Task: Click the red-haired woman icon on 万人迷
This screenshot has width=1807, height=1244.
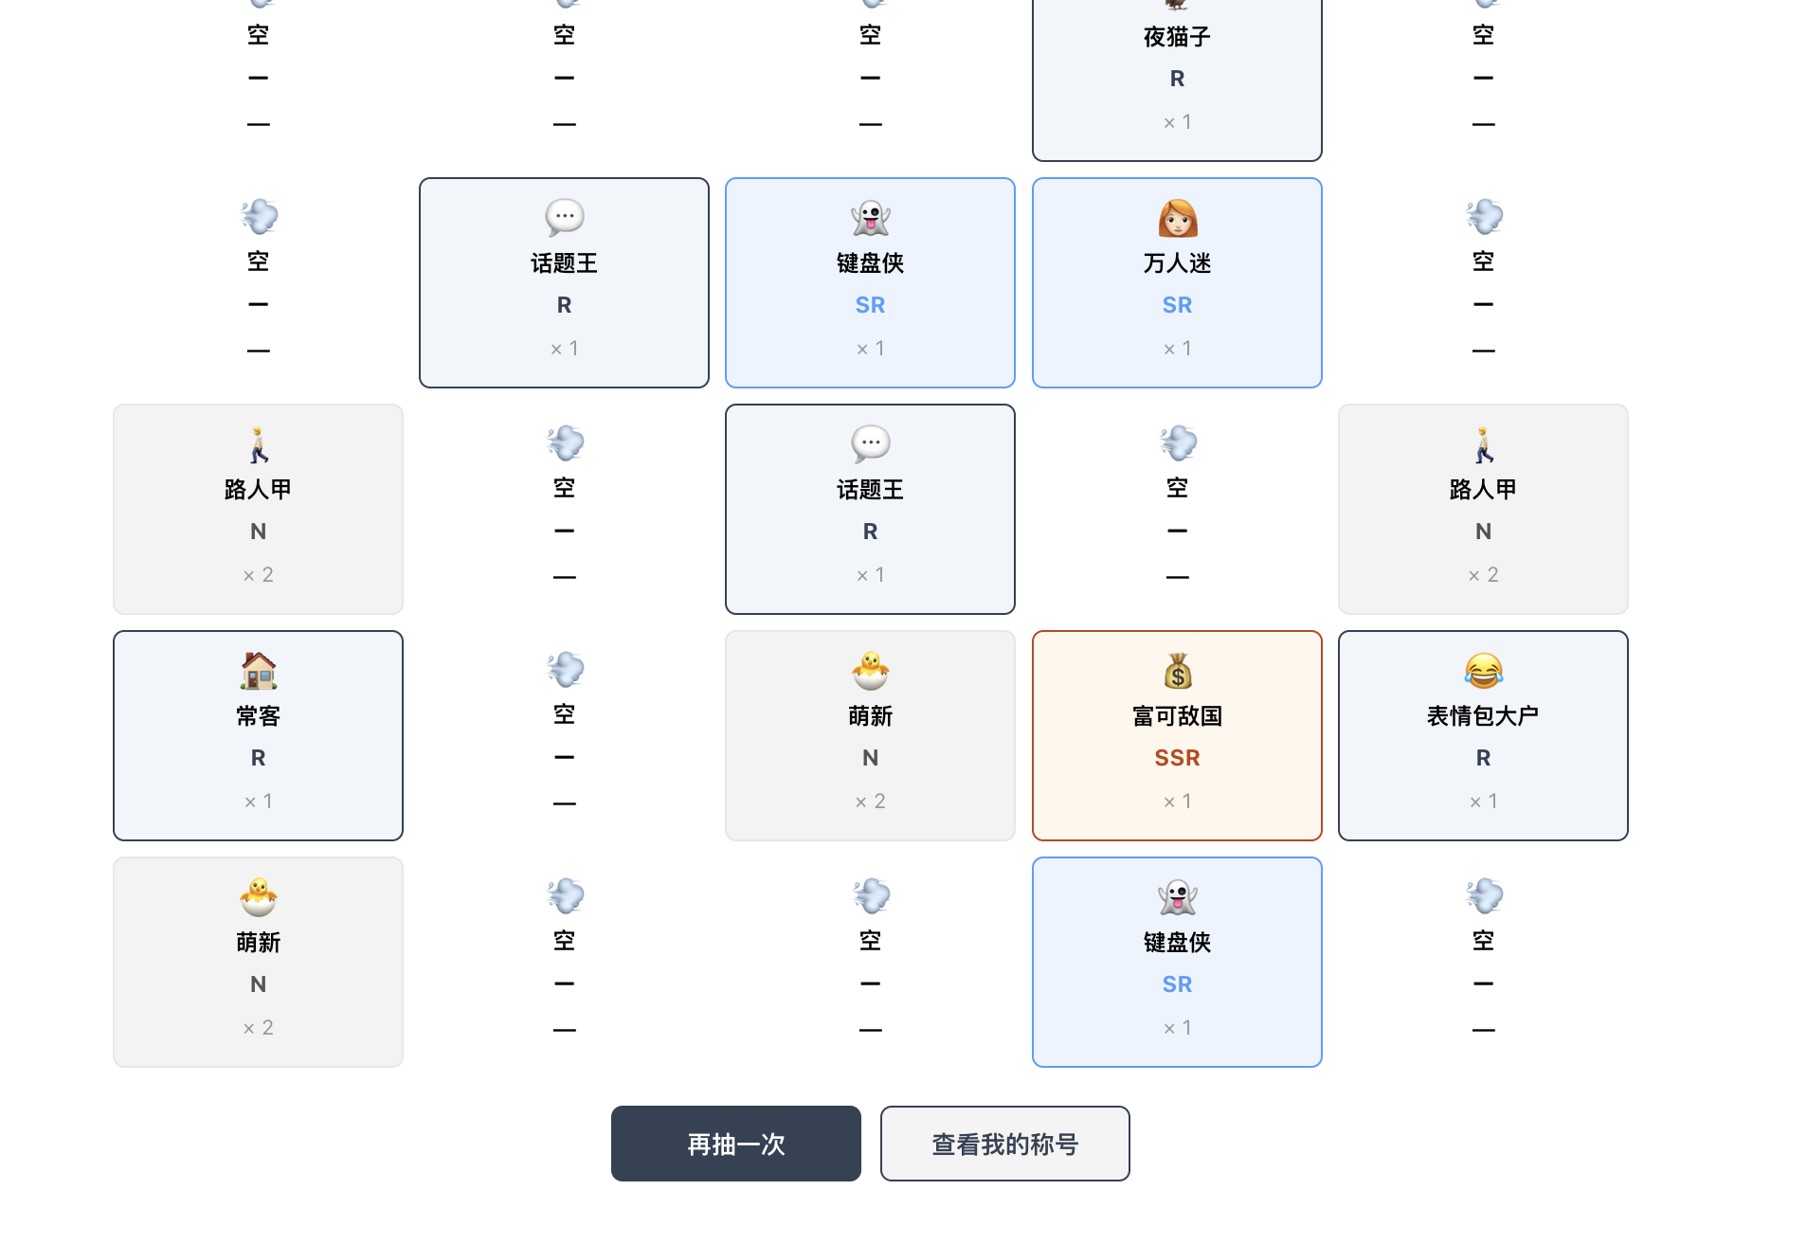Action: [1177, 218]
